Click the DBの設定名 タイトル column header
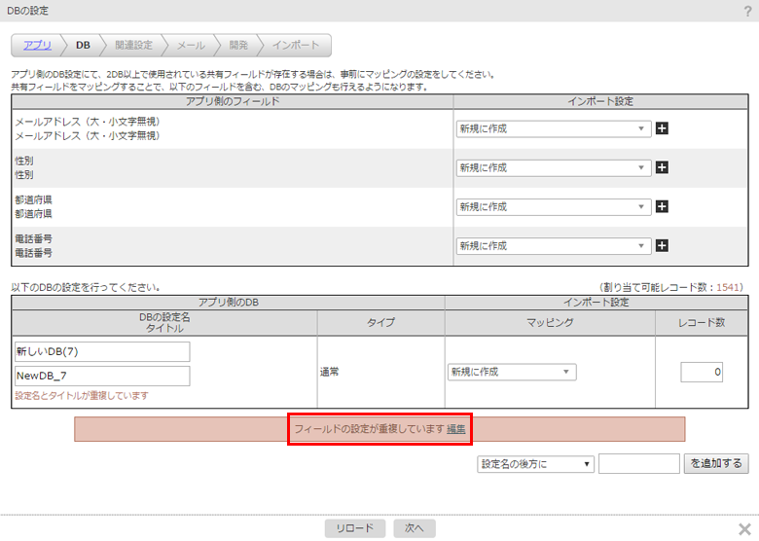Screen dimensions: 759x541 coord(164,323)
